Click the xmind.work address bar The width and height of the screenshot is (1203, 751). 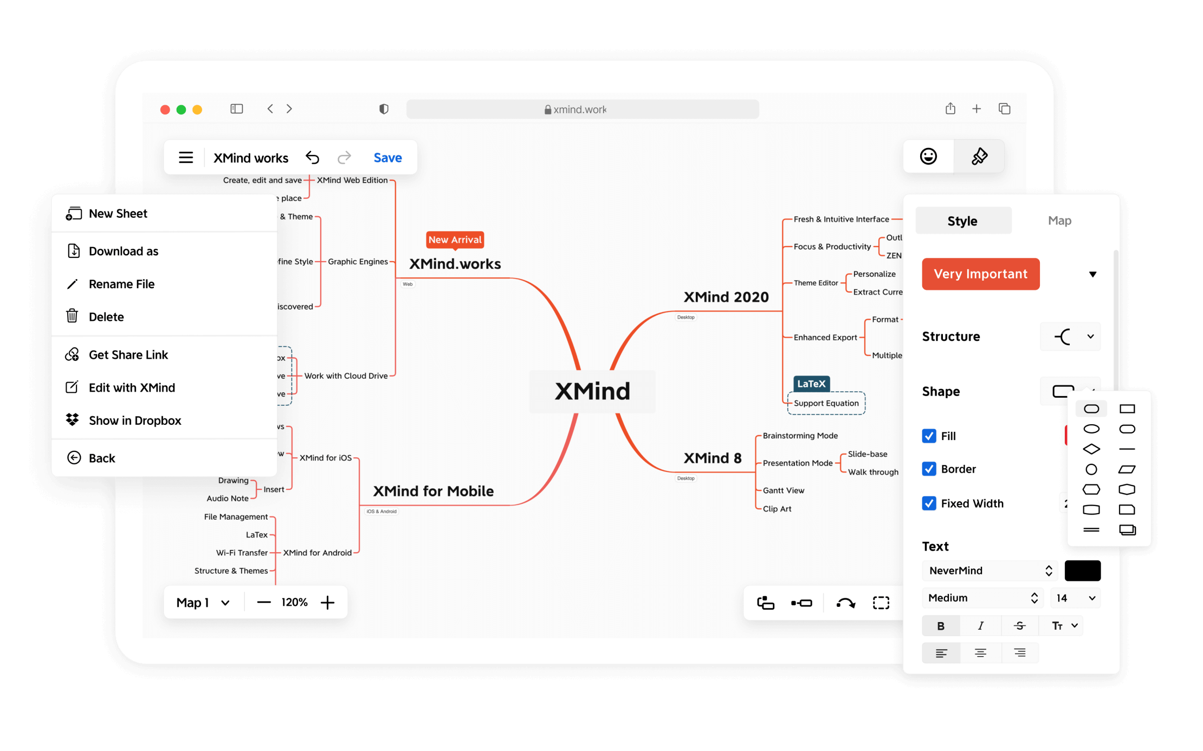pos(583,109)
